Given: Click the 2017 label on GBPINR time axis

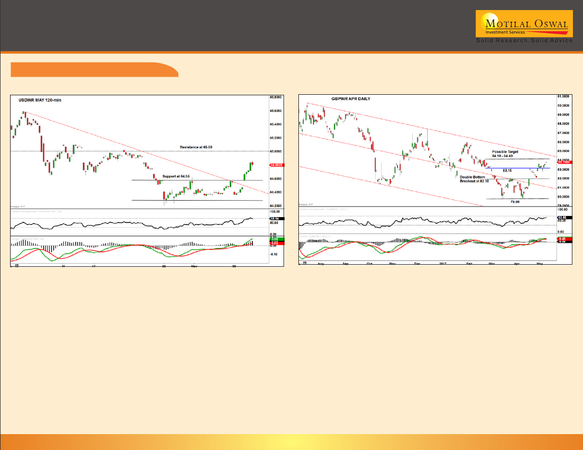Looking at the screenshot, I should [x=443, y=263].
